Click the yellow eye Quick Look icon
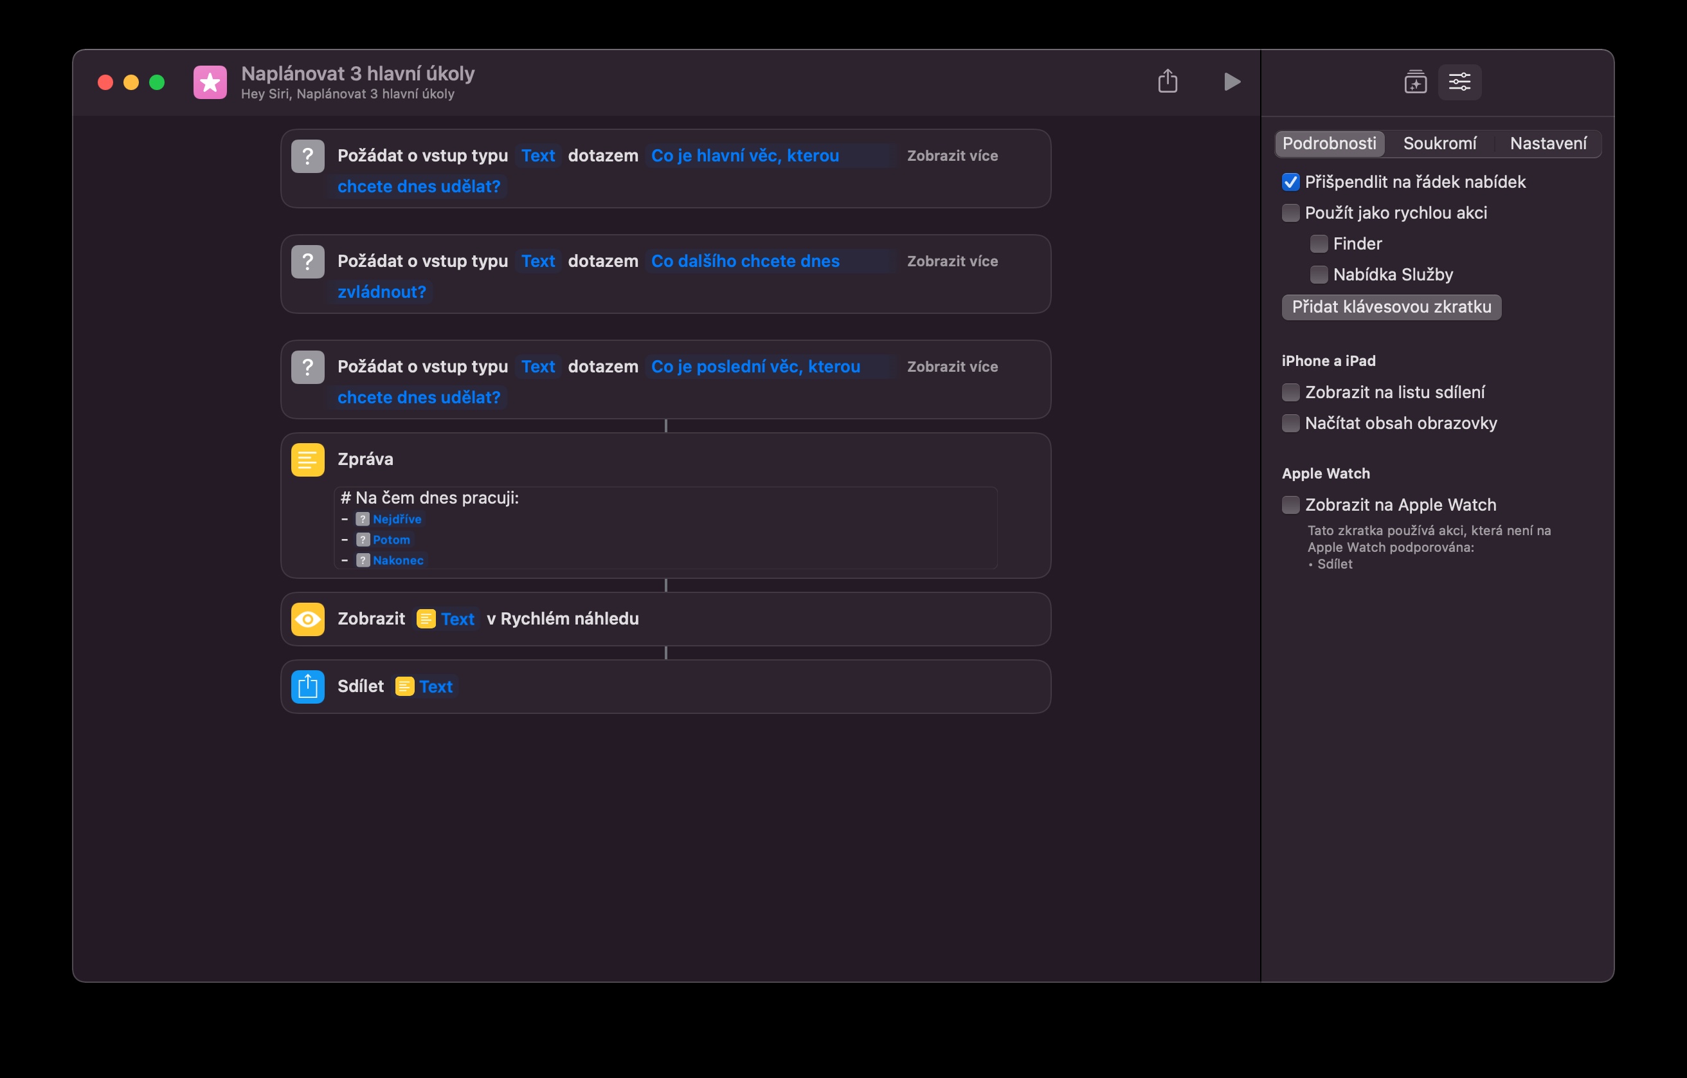1687x1078 pixels. (x=307, y=619)
